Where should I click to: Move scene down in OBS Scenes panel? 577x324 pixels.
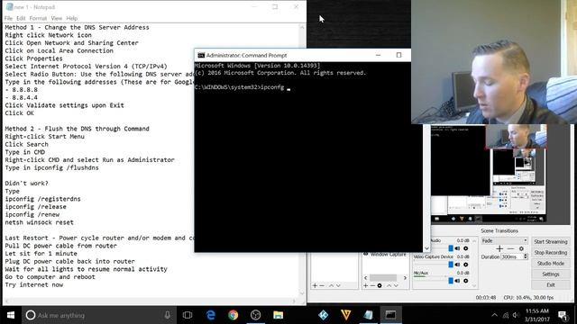coord(338,285)
